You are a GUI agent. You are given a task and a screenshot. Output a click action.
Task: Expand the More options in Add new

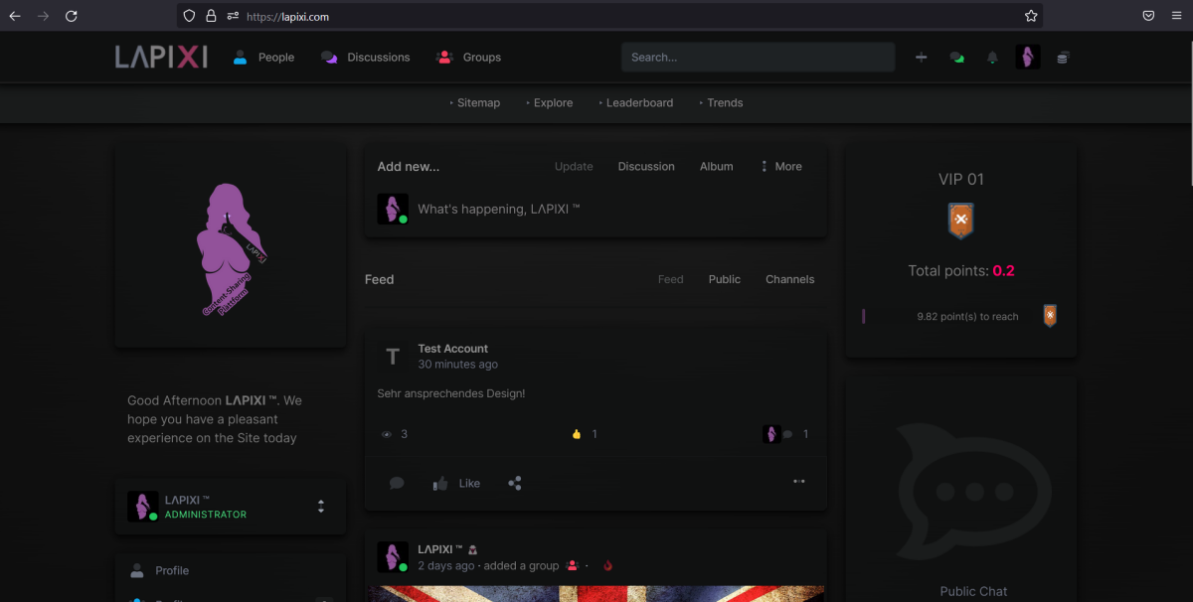click(781, 167)
